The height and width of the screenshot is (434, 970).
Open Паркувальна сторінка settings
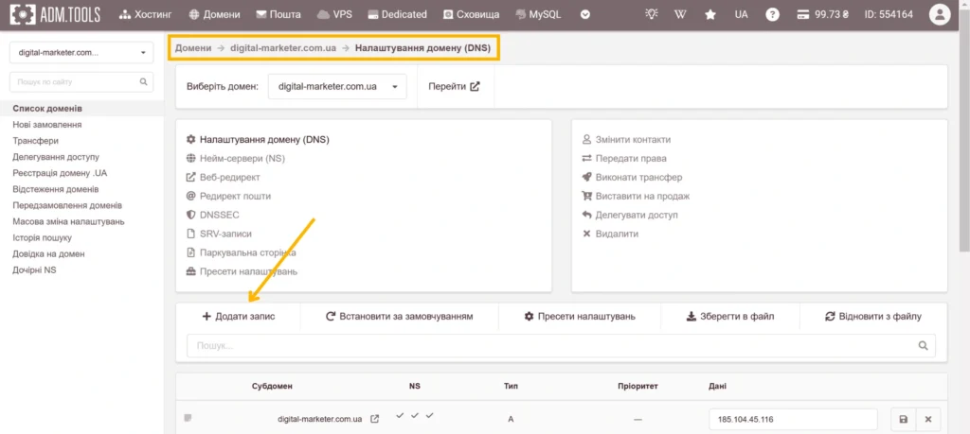[x=242, y=252]
